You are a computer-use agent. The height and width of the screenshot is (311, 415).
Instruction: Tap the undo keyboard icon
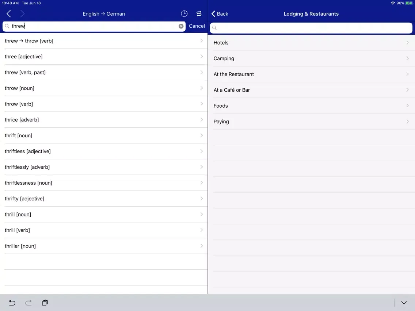click(12, 303)
